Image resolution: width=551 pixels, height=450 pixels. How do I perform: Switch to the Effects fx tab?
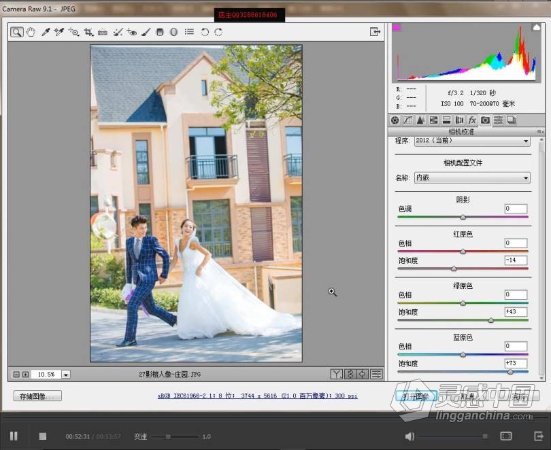click(x=472, y=120)
